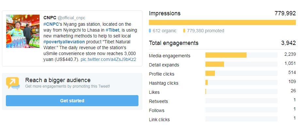Click the yellow Impressions bar
Screen dimensions: 306x129
[222, 22]
